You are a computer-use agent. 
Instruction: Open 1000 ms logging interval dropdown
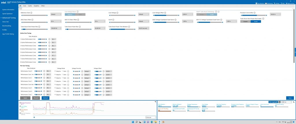tap(286, 102)
